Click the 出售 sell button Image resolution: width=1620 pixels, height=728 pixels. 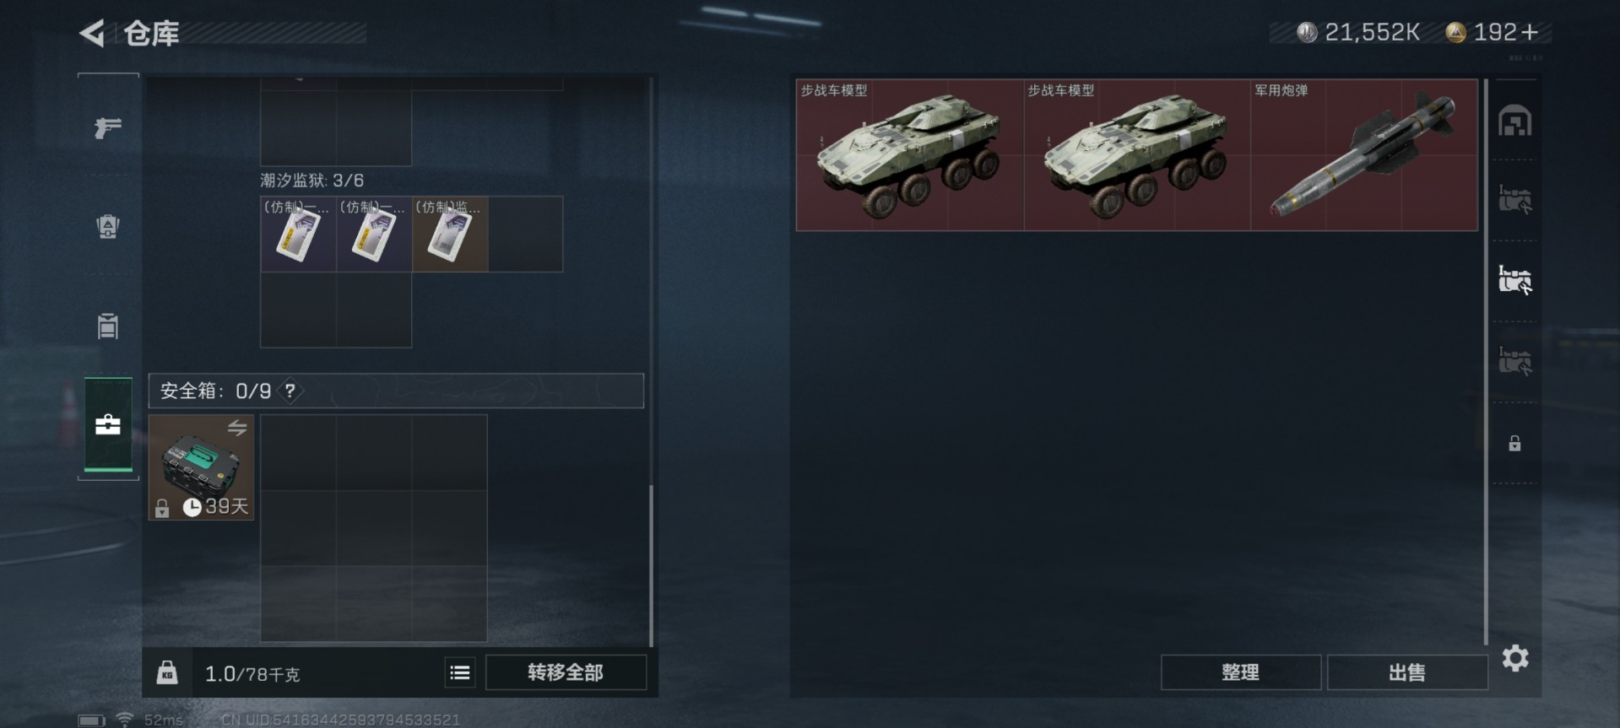(x=1406, y=672)
